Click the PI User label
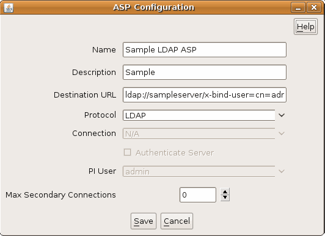The width and height of the screenshot is (325, 236). pyautogui.click(x=102, y=171)
